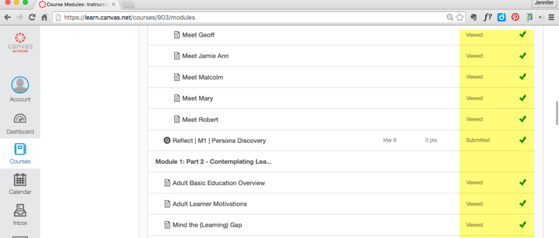559x238 pixels.
Task: Click the checkmark beside Reflect M1 Persona Discovery
Action: click(523, 140)
